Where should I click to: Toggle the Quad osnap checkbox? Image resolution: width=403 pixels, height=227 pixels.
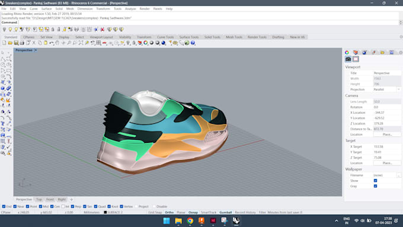pos(95,206)
